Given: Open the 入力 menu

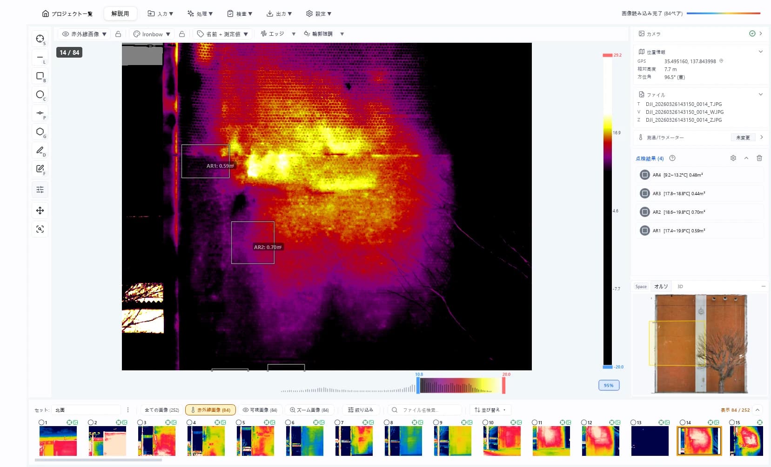Looking at the screenshot, I should [160, 13].
